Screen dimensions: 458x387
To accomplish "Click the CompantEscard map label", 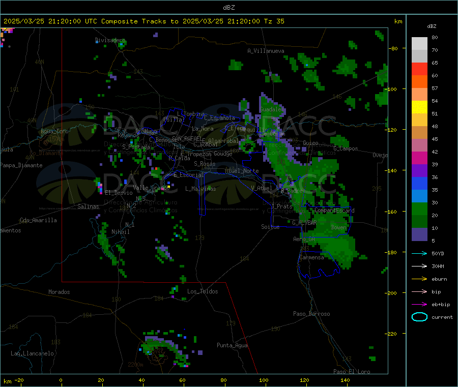I will (x=334, y=210).
